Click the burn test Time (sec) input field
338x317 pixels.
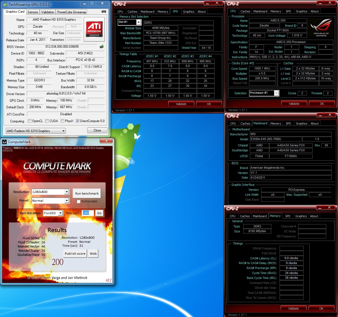point(88,213)
